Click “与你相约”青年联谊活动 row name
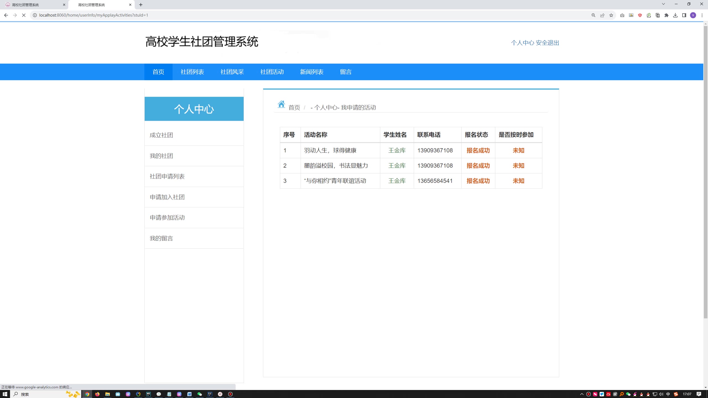 [335, 181]
